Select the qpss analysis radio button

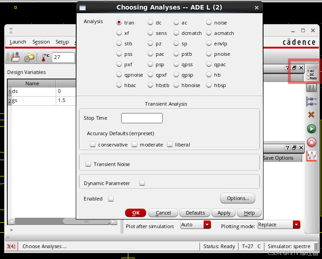(176, 64)
